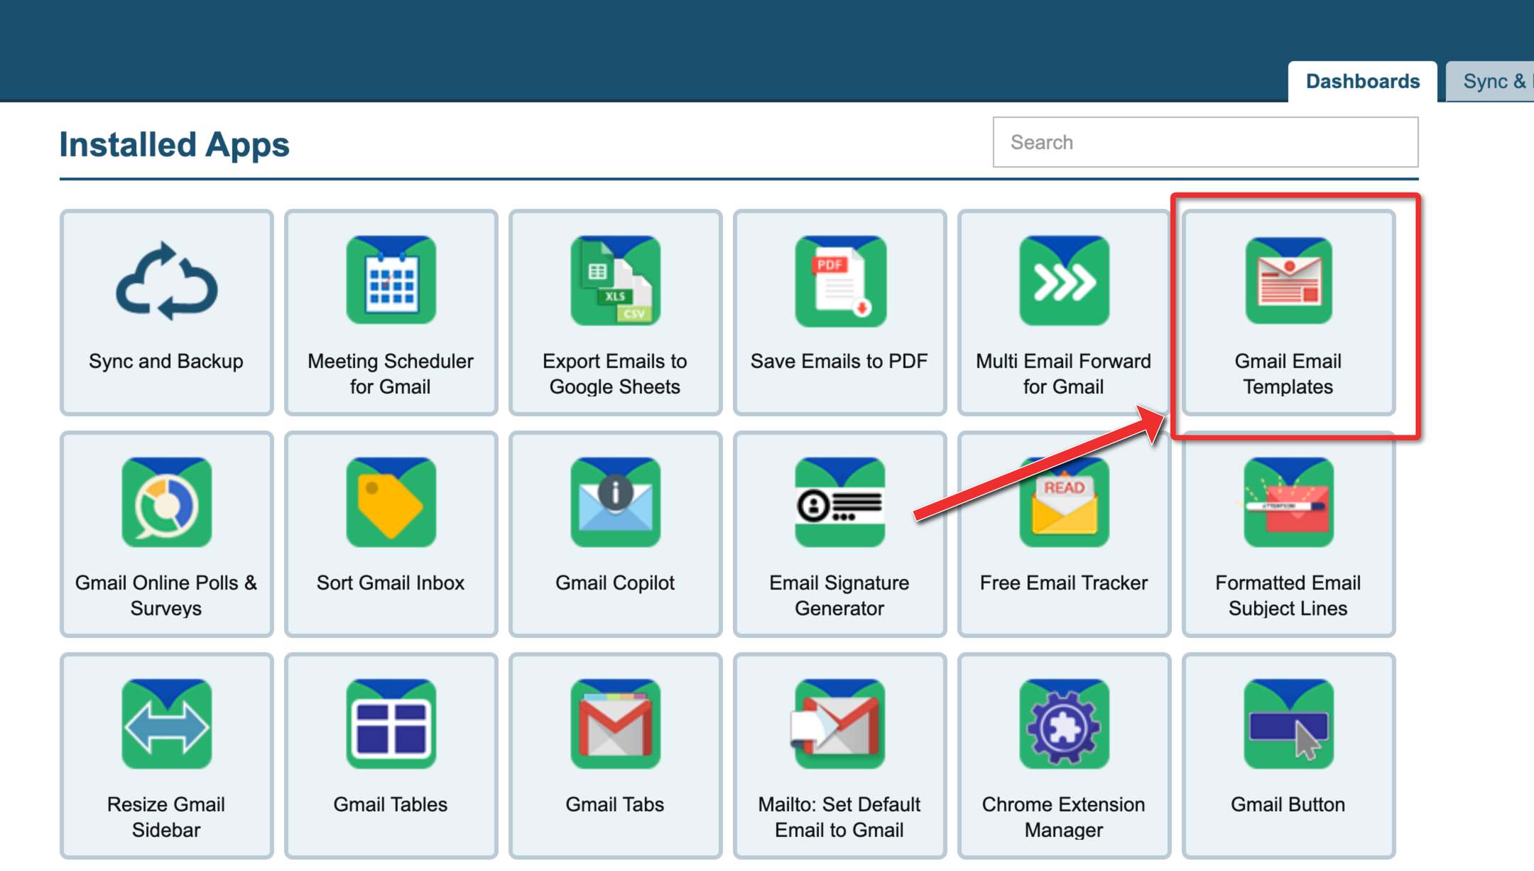Image resolution: width=1534 pixels, height=871 pixels.
Task: Open the Chrome Extension Manager gear icon
Action: 1065,724
